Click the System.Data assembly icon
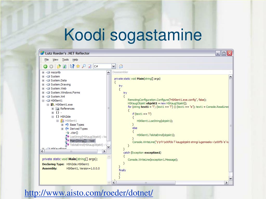The image size is (266, 199). click(x=48, y=80)
